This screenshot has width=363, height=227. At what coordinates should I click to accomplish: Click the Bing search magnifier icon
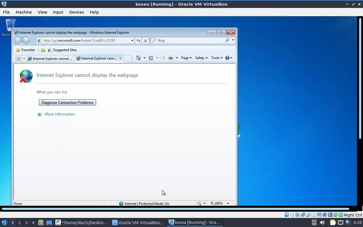click(x=227, y=40)
